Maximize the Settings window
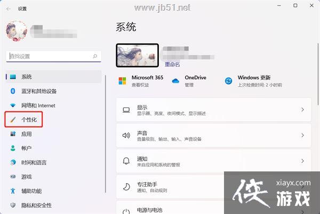Viewport: 320px width, 214px height. (x=295, y=5)
